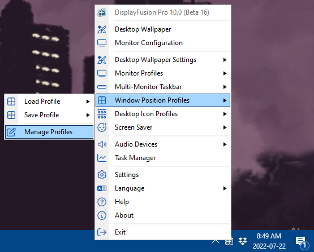Image resolution: width=314 pixels, height=252 pixels.
Task: Click the Language translation icon
Action: (x=102, y=188)
